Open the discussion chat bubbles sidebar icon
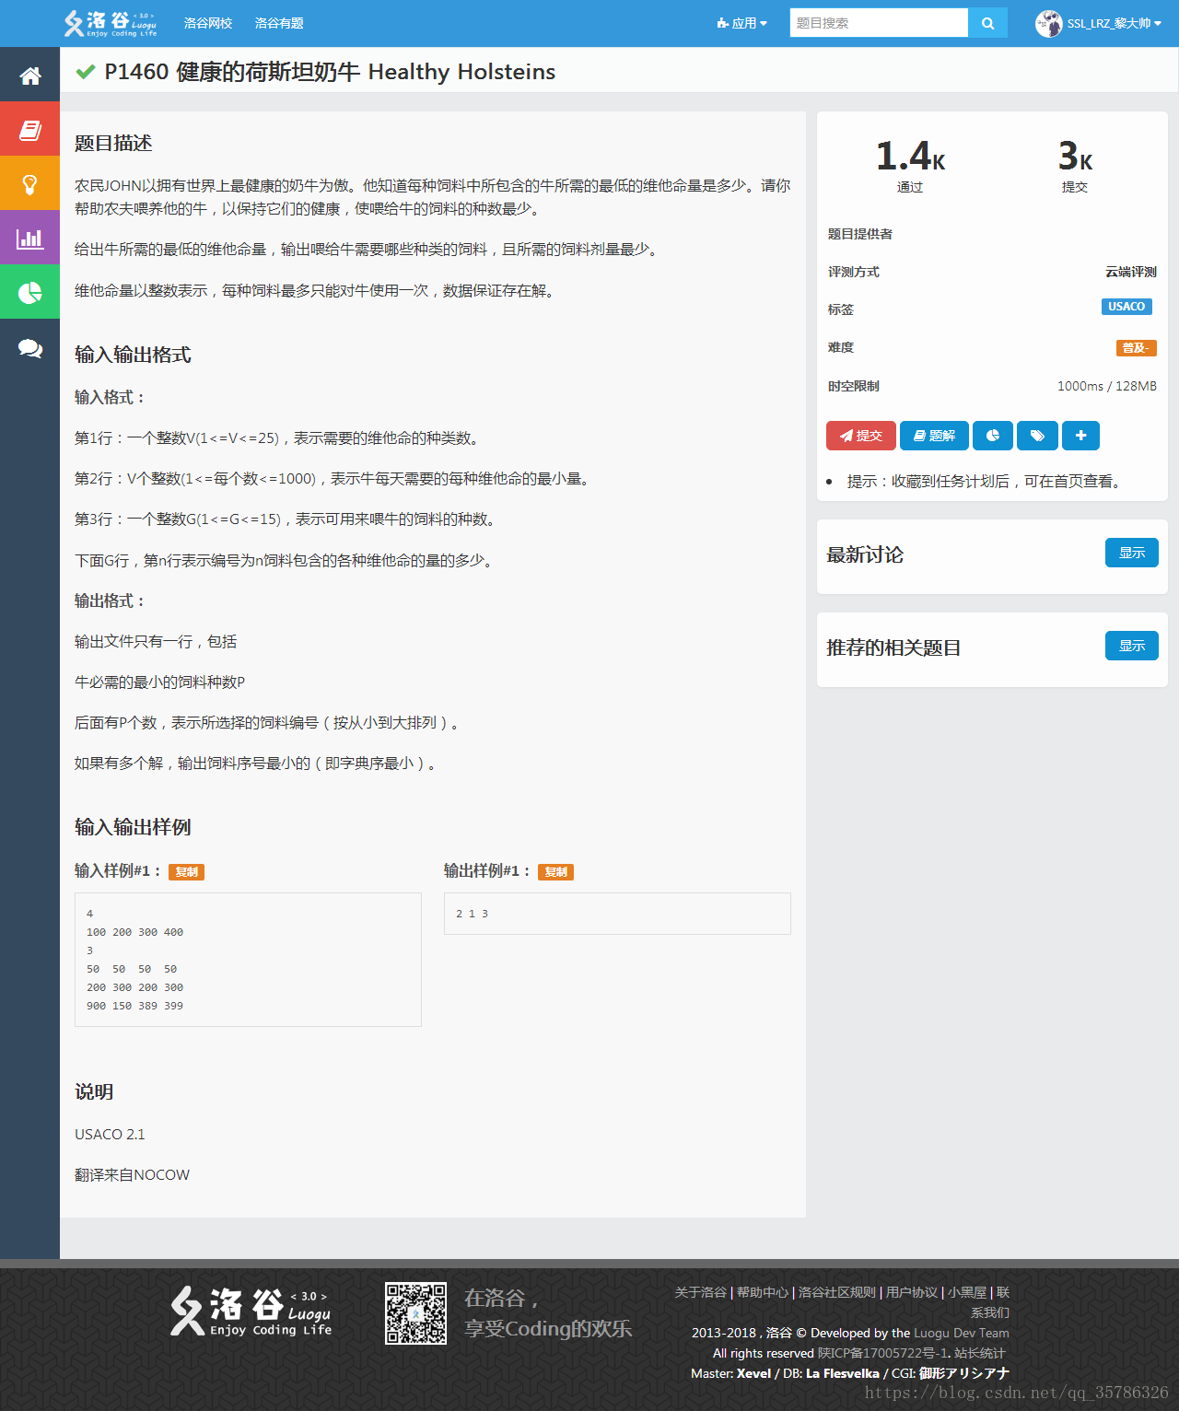1179x1411 pixels. click(x=29, y=347)
